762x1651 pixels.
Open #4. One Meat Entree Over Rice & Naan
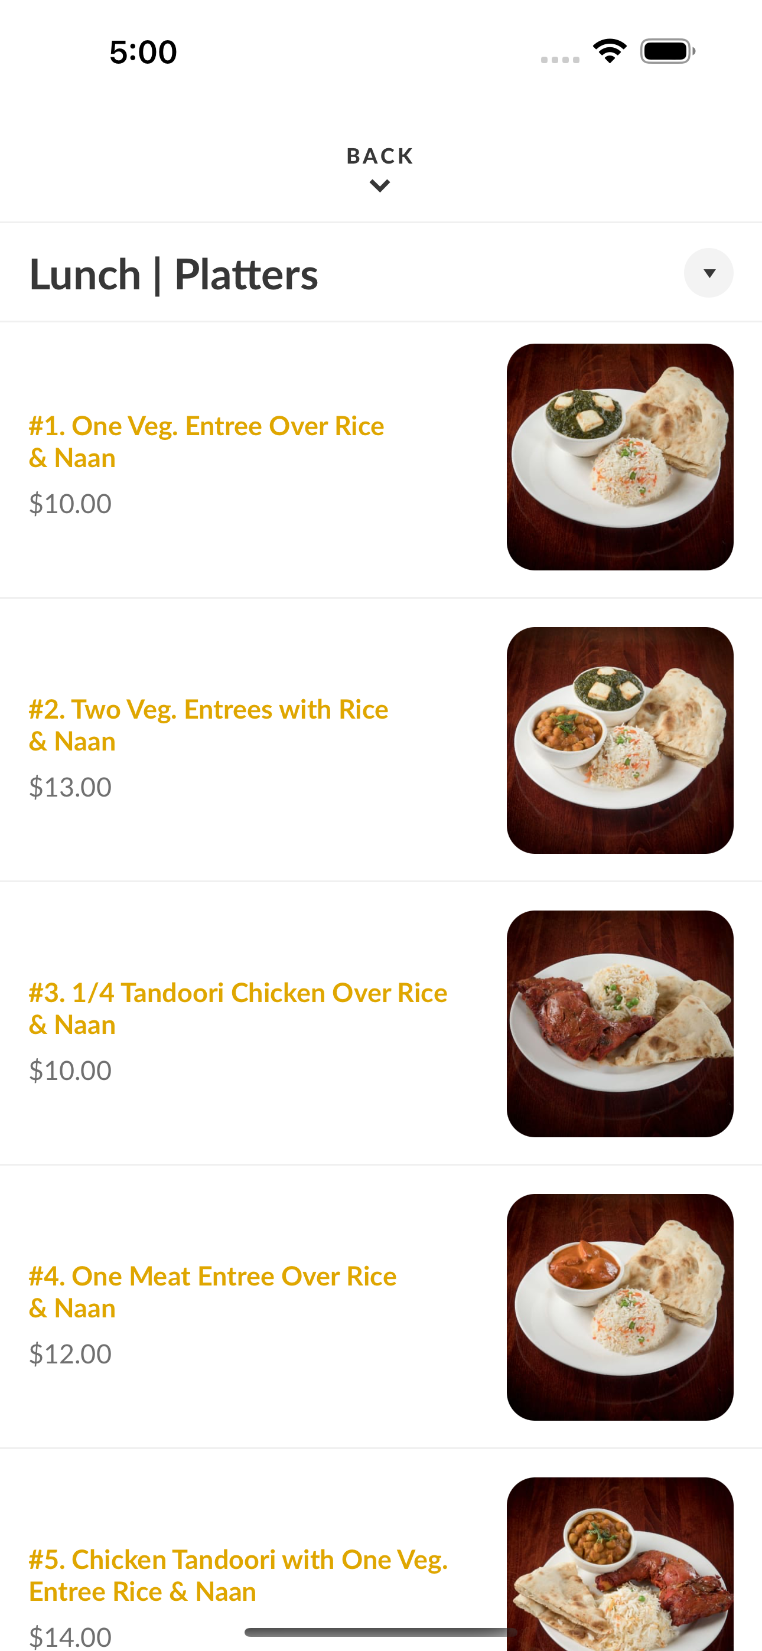tap(213, 1291)
